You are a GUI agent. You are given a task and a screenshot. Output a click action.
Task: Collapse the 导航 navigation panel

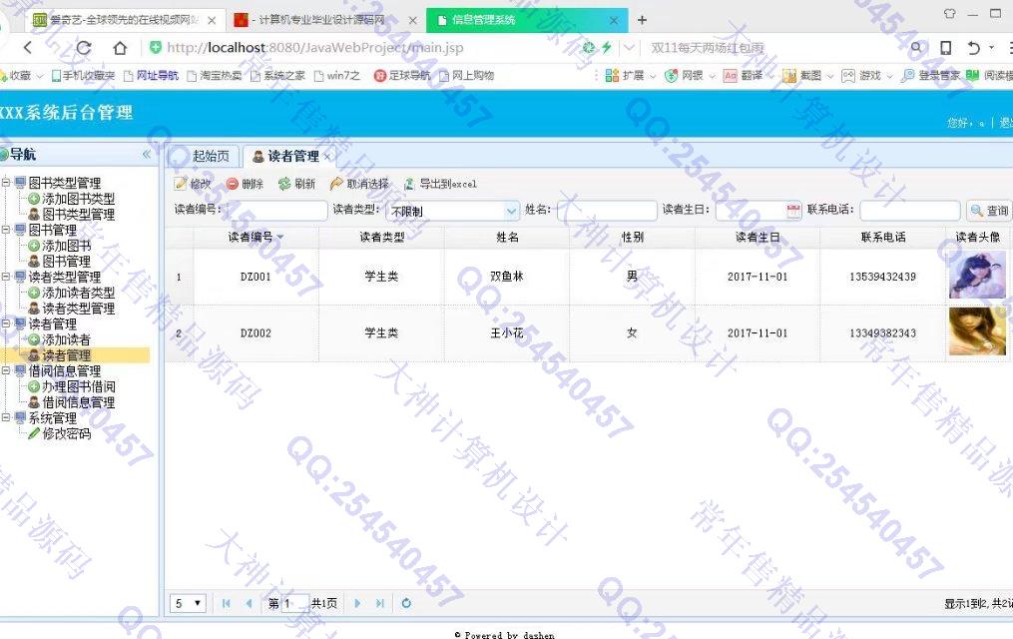(147, 154)
